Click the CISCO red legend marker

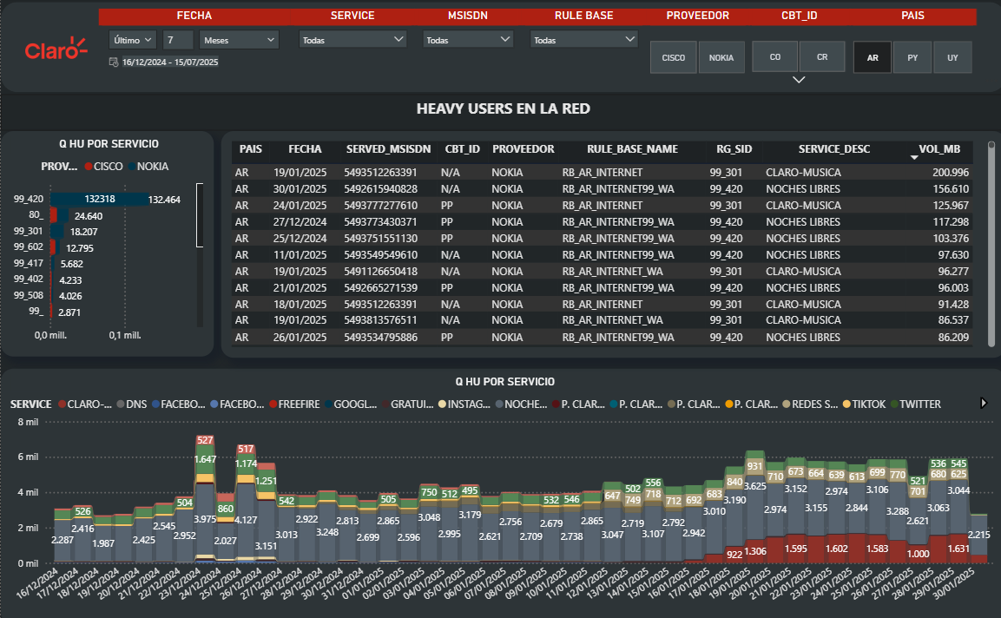pyautogui.click(x=88, y=167)
